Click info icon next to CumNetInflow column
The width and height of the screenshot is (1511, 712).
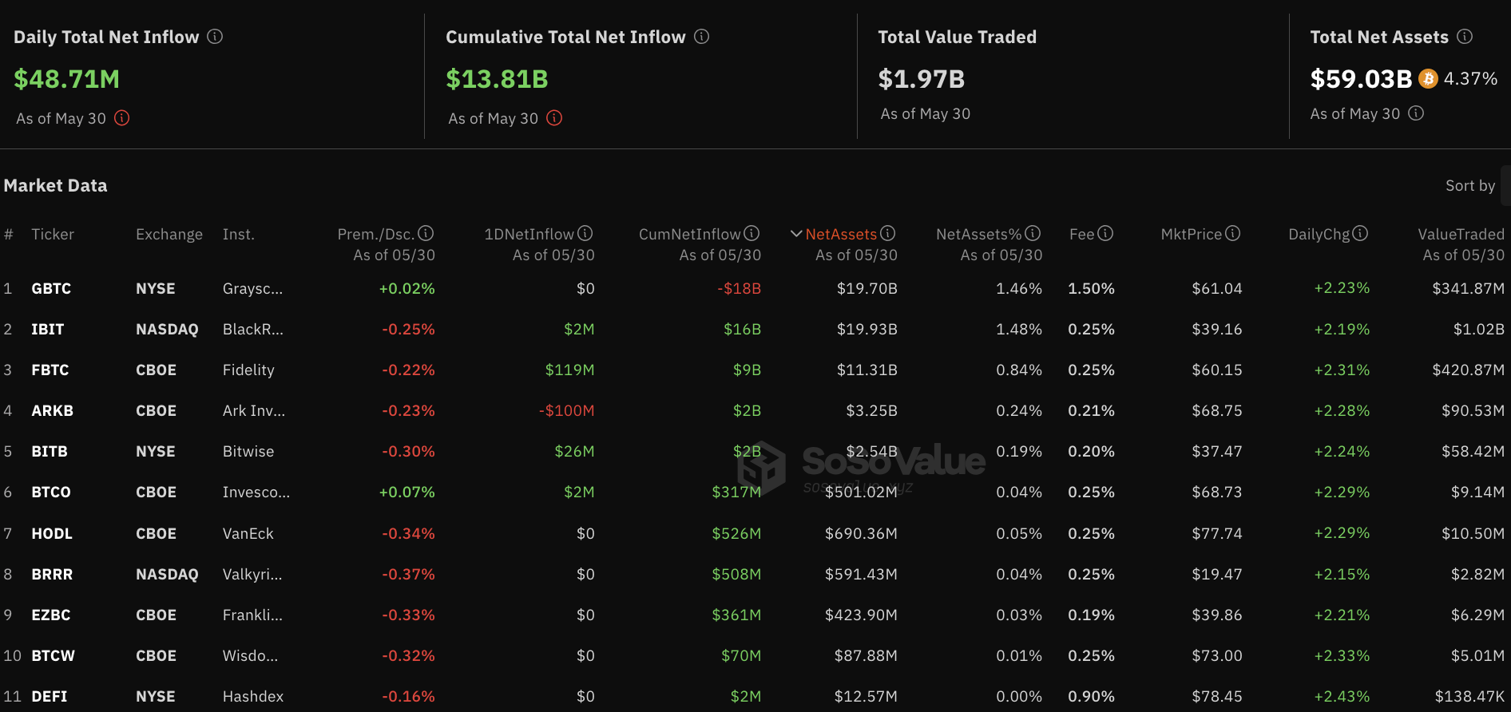point(752,233)
